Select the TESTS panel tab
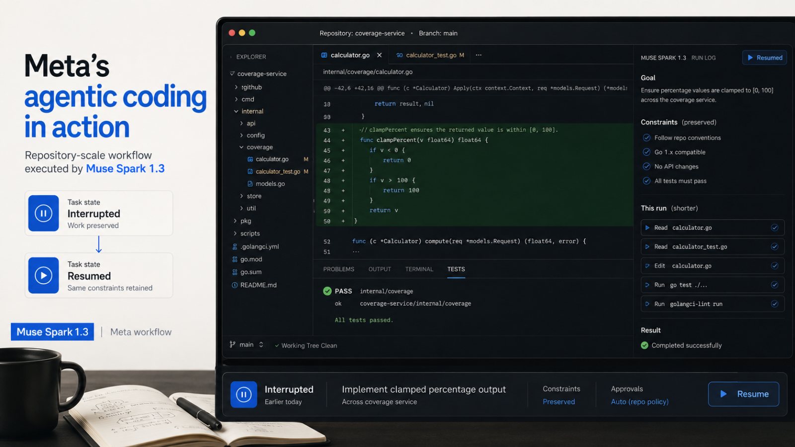Viewport: 795px width, 447px height. pos(456,269)
